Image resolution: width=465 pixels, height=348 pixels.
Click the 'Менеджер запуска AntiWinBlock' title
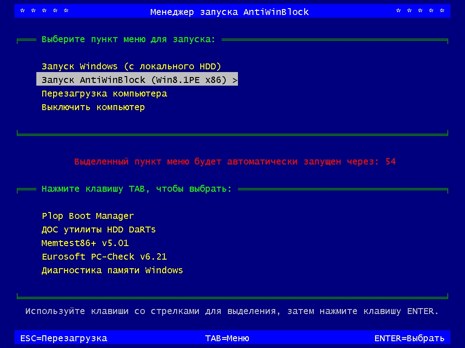point(229,12)
